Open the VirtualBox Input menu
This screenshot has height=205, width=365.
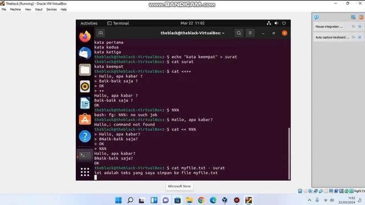pos(39,10)
